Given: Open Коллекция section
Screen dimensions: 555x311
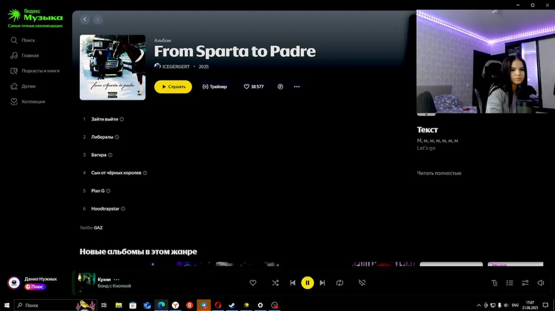Looking at the screenshot, I should click(x=28, y=102).
